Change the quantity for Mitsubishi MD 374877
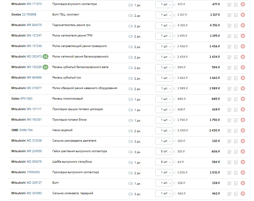Screen dimensions: 254x201 [164, 88]
